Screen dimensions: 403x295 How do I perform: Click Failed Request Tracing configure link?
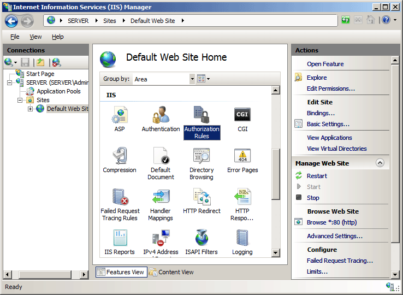click(340, 261)
